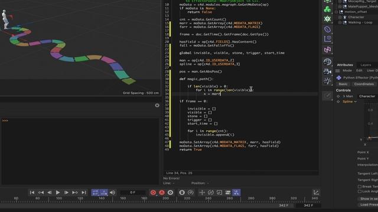Collapse the motion_offset tree node

tap(336, 12)
